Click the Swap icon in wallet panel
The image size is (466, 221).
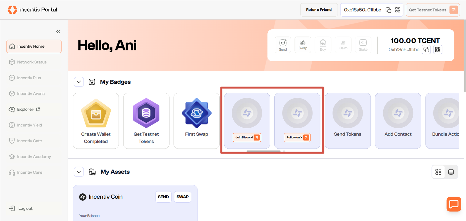[x=303, y=45]
